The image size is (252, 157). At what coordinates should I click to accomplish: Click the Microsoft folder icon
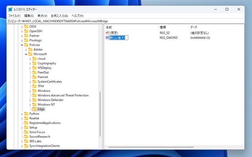30,54
